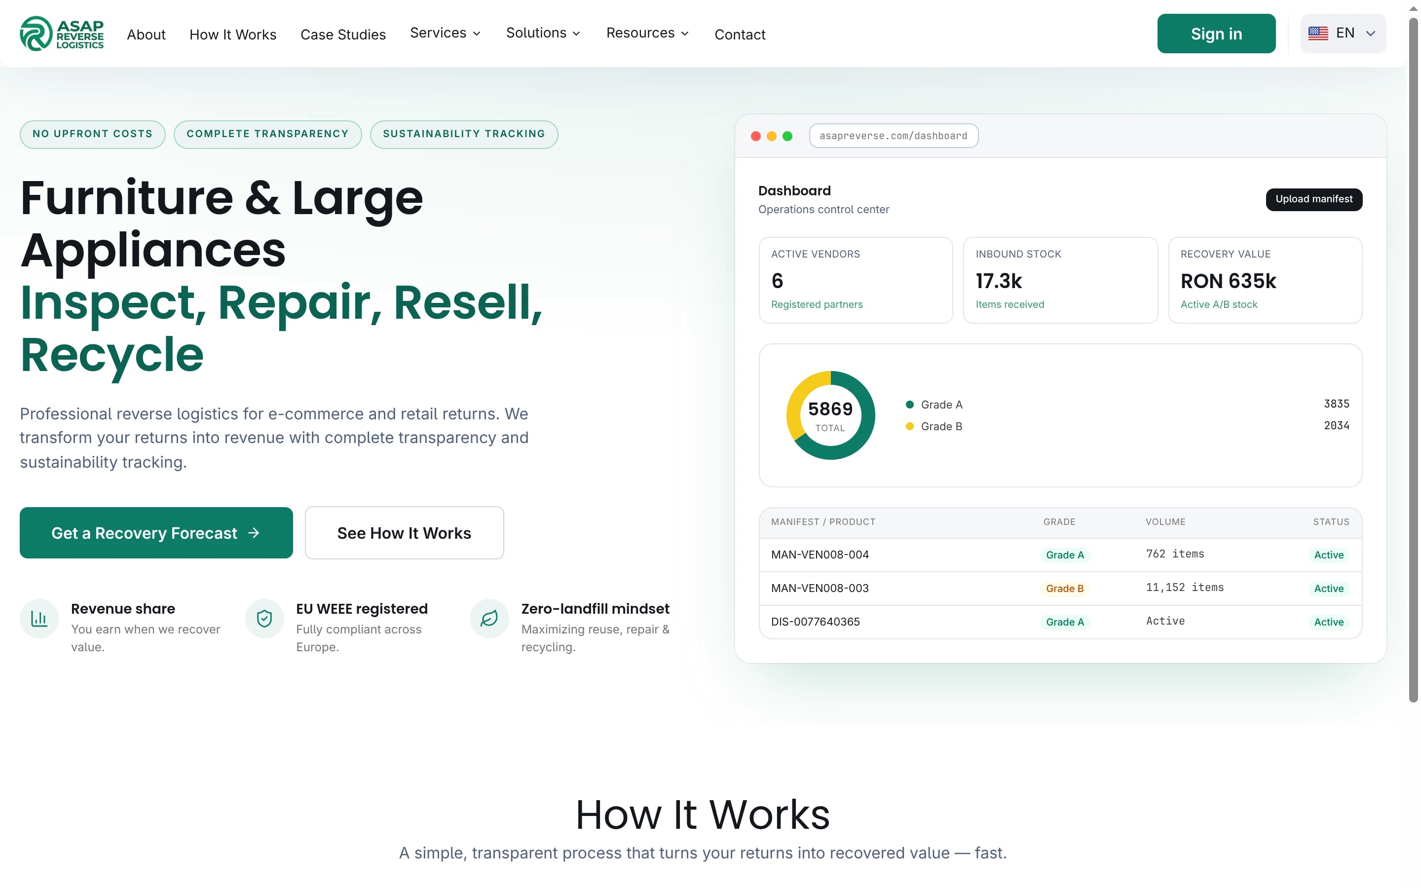Click the Sign in button
The height and width of the screenshot is (888, 1421).
[x=1216, y=34]
